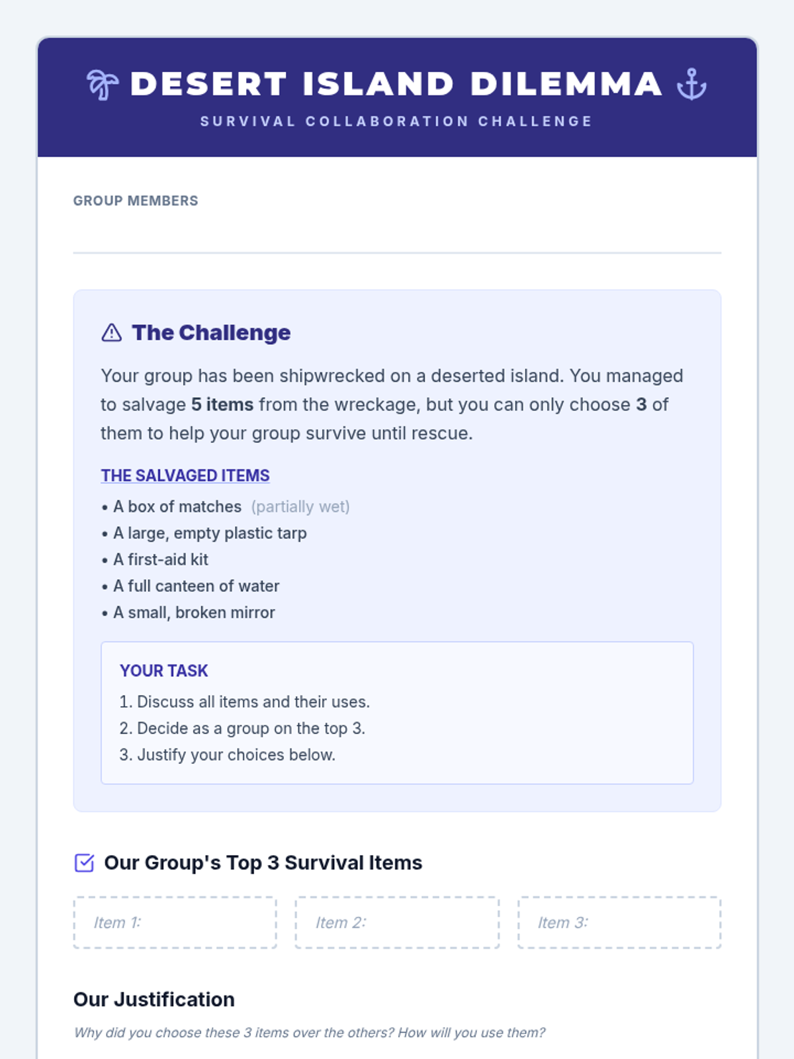Click the anchor icon in header
The image size is (794, 1059).
tap(691, 84)
